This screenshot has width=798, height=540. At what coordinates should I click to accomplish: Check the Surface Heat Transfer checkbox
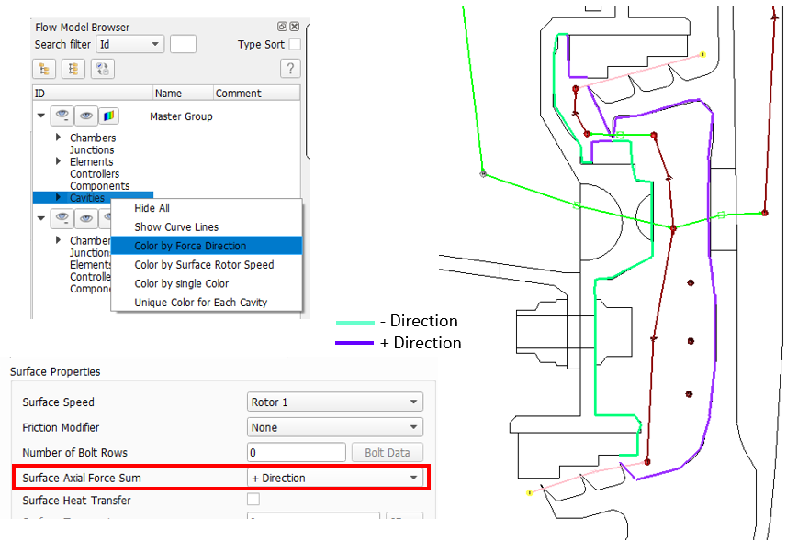coord(253,500)
